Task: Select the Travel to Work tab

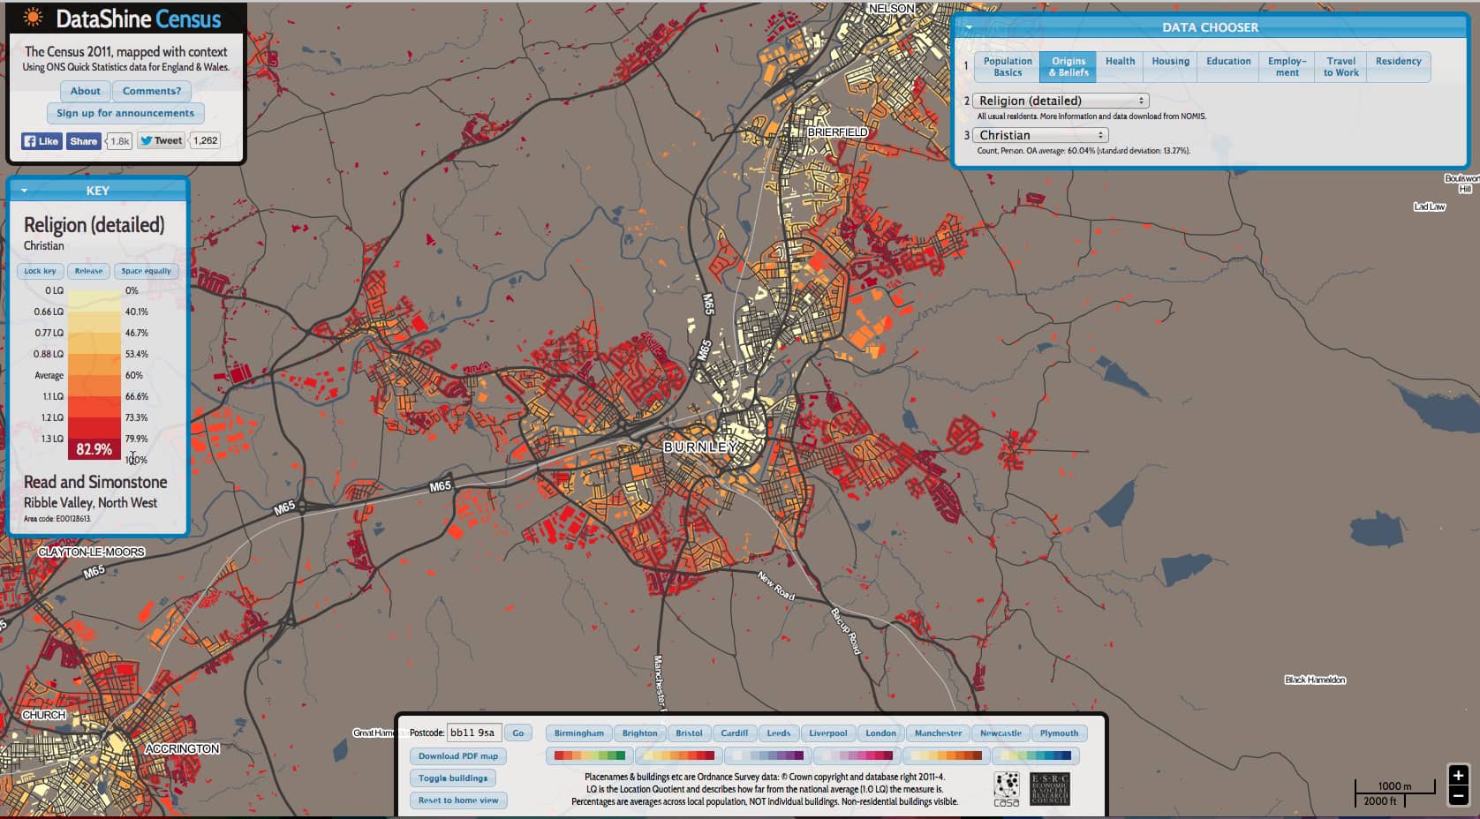Action: coord(1340,66)
